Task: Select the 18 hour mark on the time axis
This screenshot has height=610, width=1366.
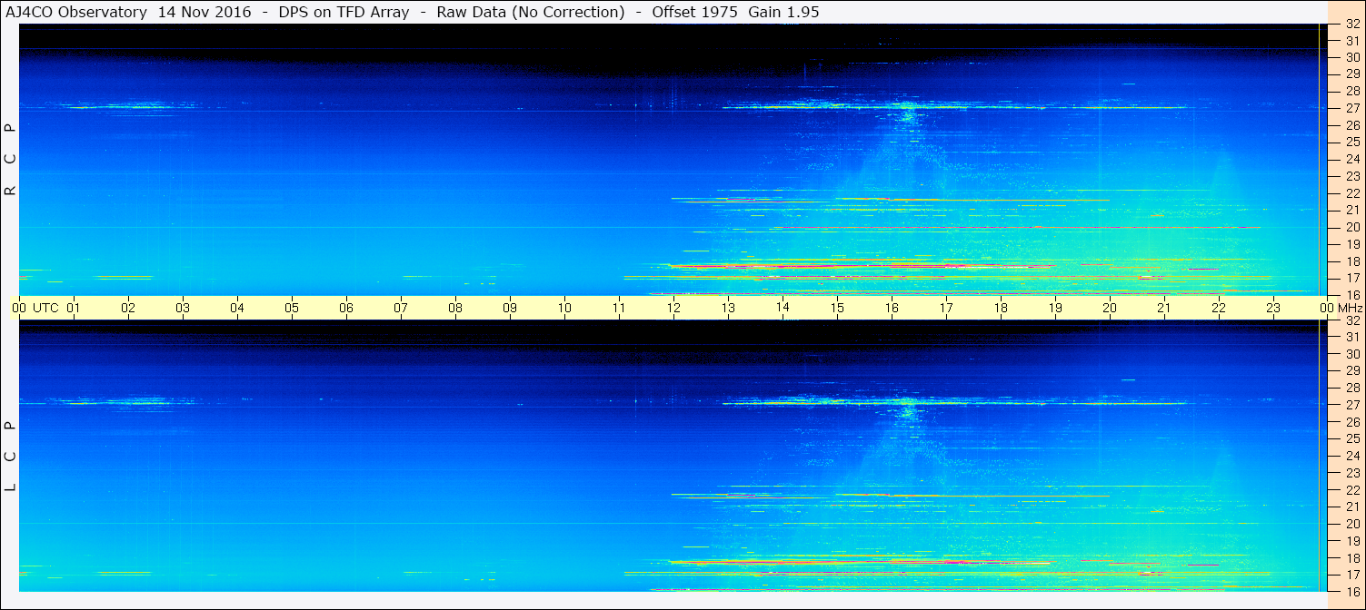Action: (x=1001, y=308)
